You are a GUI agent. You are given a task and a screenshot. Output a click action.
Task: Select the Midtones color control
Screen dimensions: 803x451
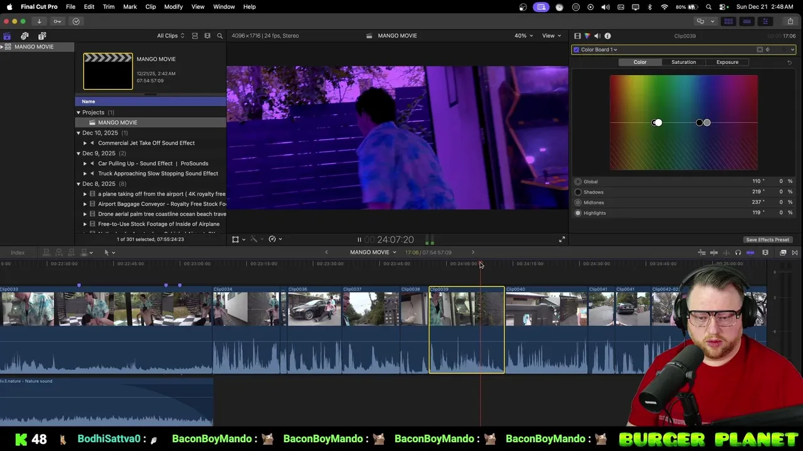(x=578, y=202)
